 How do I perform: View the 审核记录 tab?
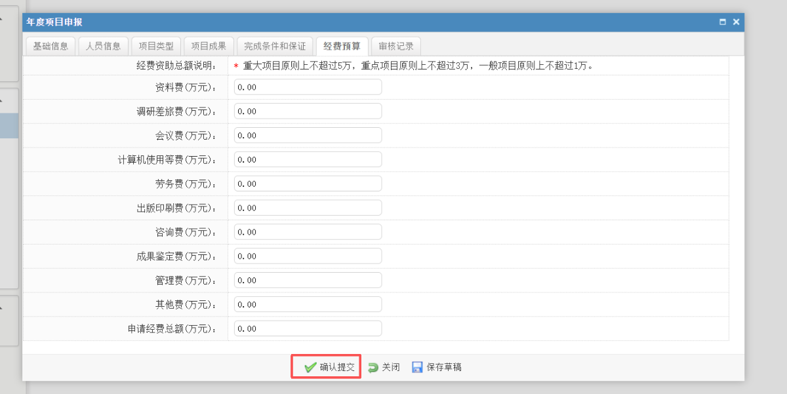pyautogui.click(x=396, y=46)
